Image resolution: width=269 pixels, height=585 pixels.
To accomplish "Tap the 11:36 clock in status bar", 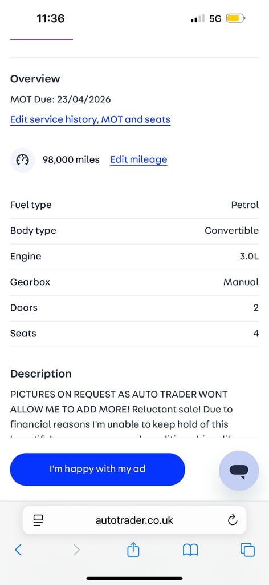I will point(51,18).
